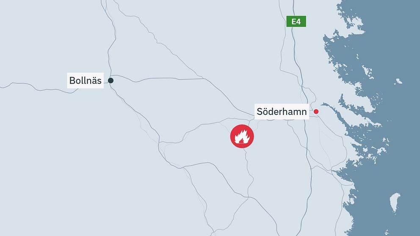Viewport: 420px width, 236px height.
Task: Select the dark Bollnäs location dot
Action: tap(111, 80)
